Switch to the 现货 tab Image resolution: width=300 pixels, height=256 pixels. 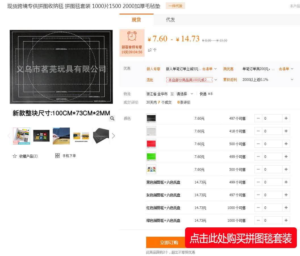[x=136, y=20]
